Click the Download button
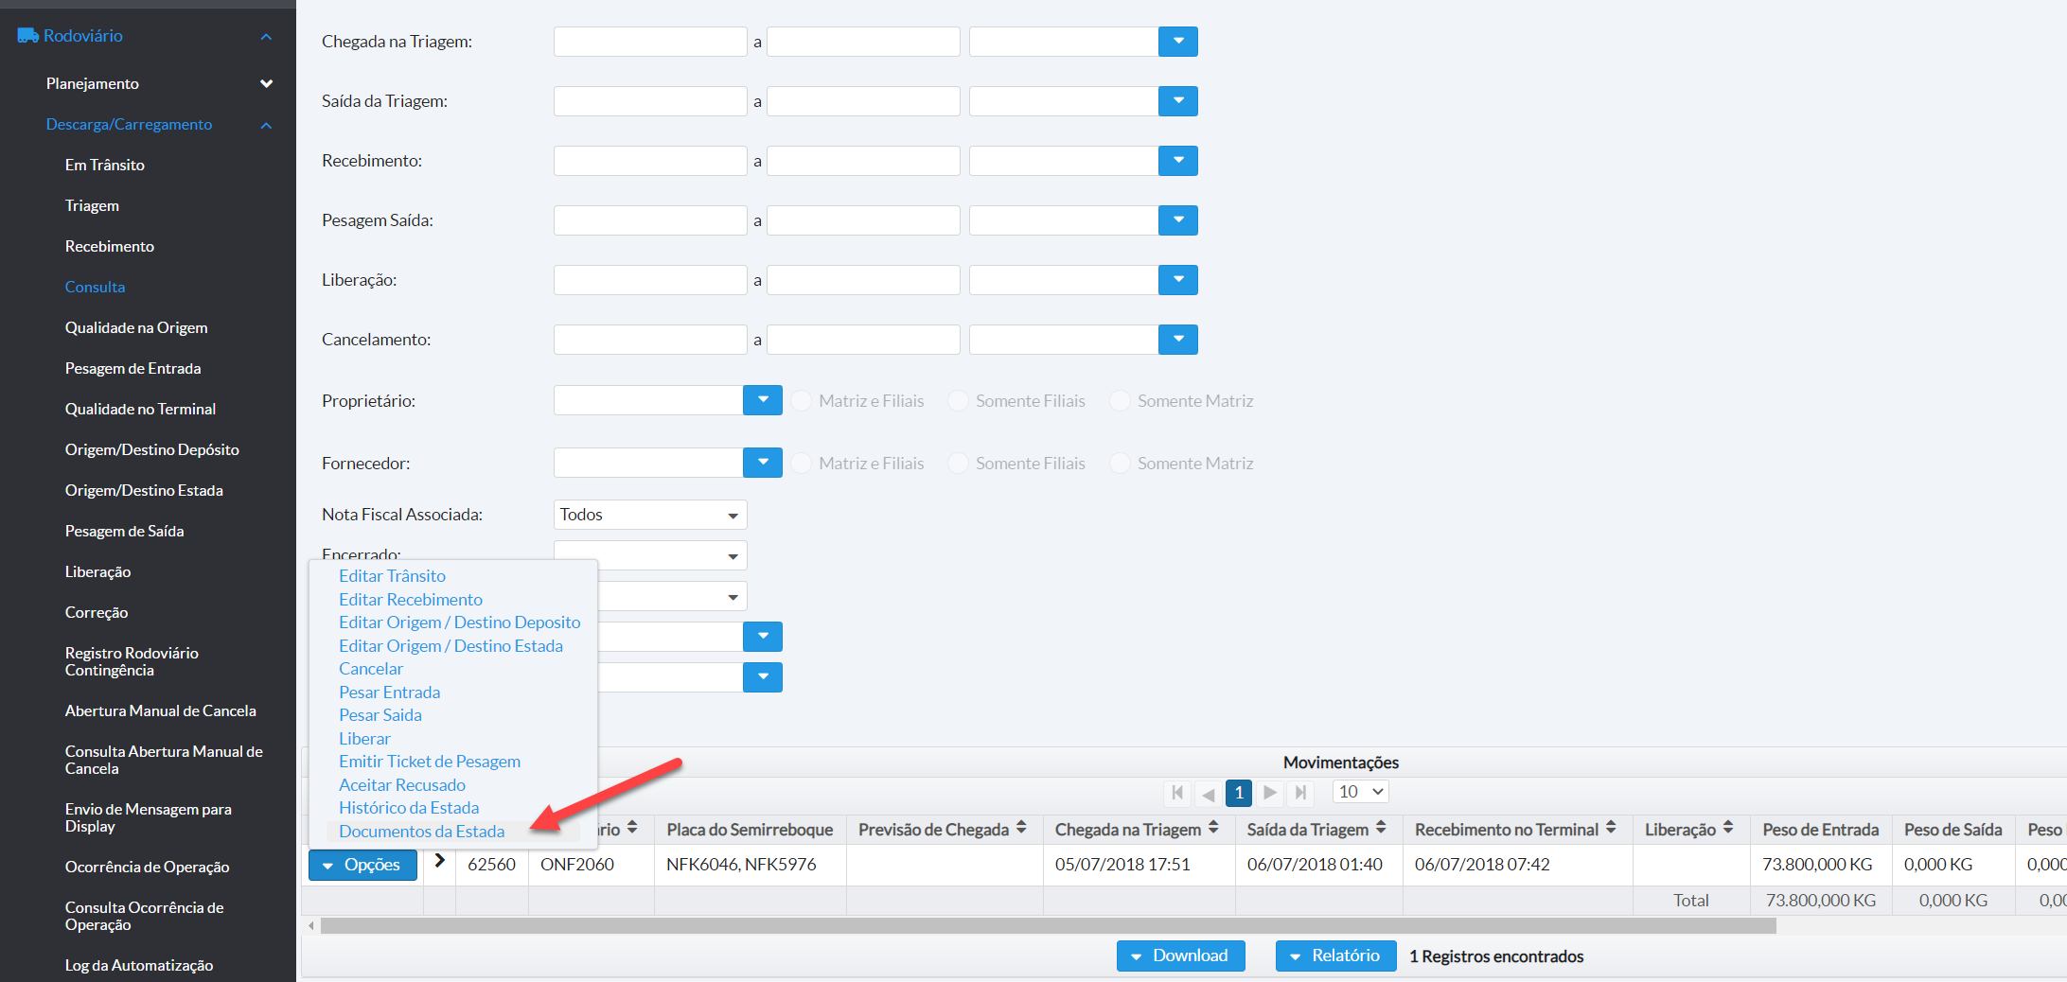Viewport: 2067px width, 982px height. point(1180,956)
